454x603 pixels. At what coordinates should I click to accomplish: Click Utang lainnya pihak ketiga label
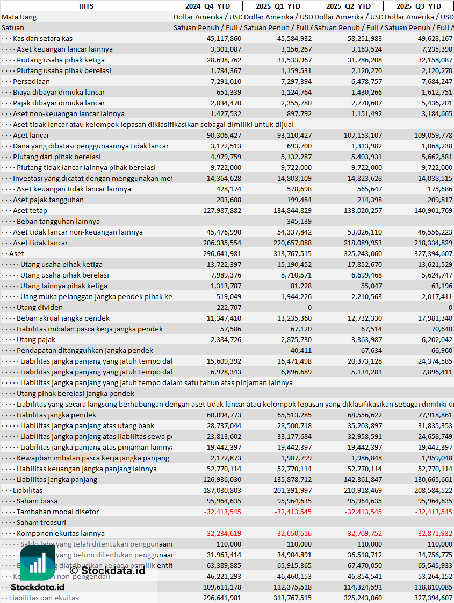pyautogui.click(x=64, y=286)
